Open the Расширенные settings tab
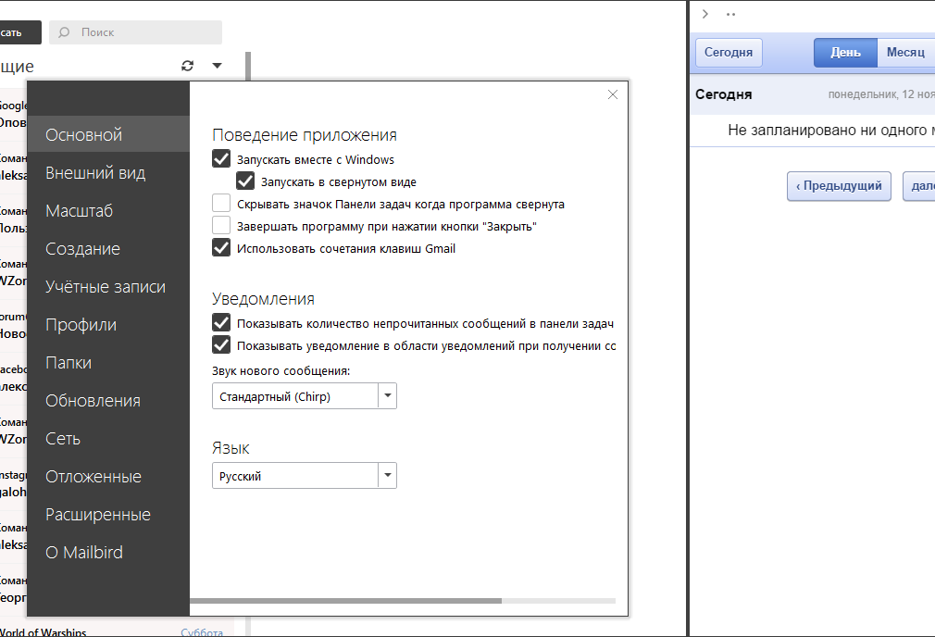The image size is (935, 637). (108, 515)
